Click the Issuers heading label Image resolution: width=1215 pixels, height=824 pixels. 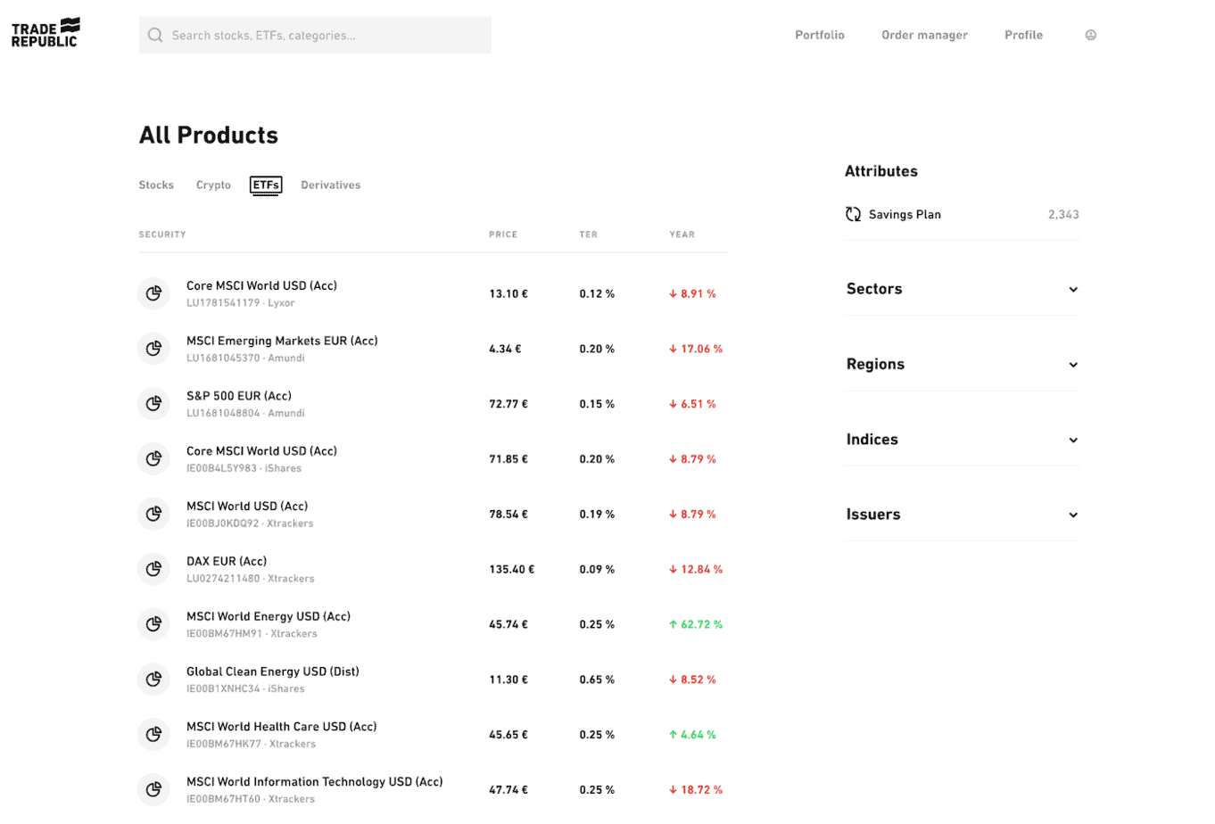[x=873, y=514]
